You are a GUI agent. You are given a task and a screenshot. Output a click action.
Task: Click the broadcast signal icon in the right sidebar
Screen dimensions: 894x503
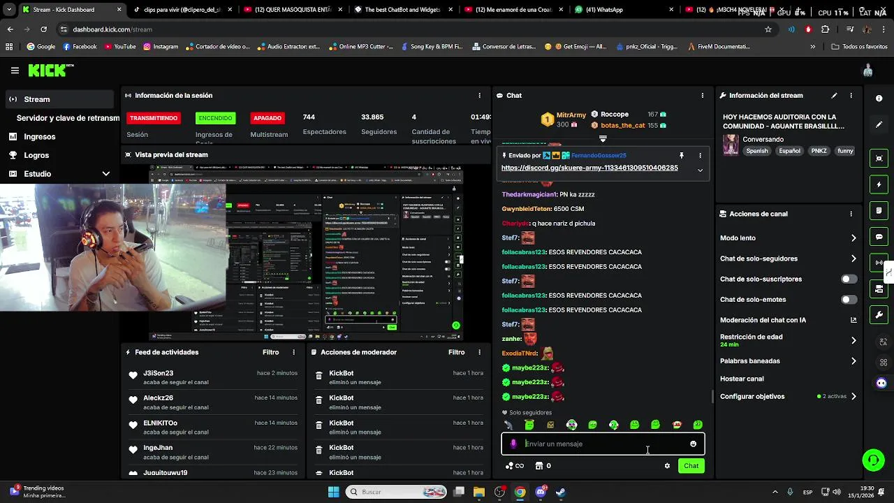[x=879, y=263]
